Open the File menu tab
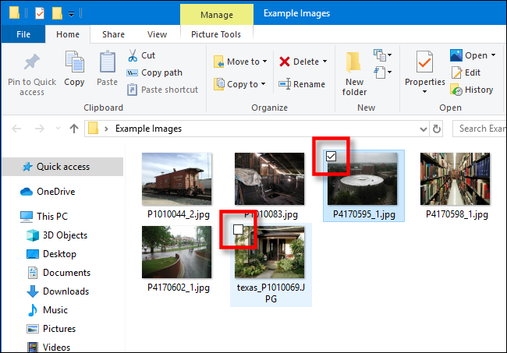The image size is (507, 353). (x=23, y=34)
